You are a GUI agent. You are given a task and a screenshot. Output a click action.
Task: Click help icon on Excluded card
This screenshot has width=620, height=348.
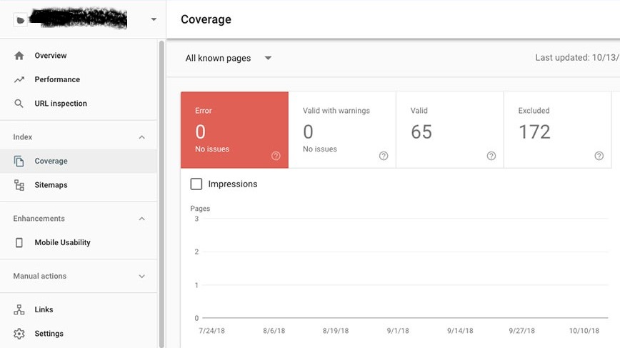coord(599,156)
